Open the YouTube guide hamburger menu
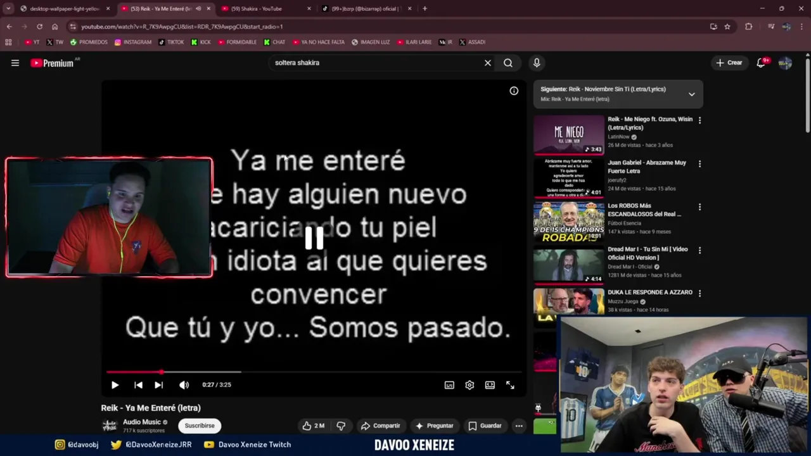The width and height of the screenshot is (811, 456). pyautogui.click(x=15, y=63)
